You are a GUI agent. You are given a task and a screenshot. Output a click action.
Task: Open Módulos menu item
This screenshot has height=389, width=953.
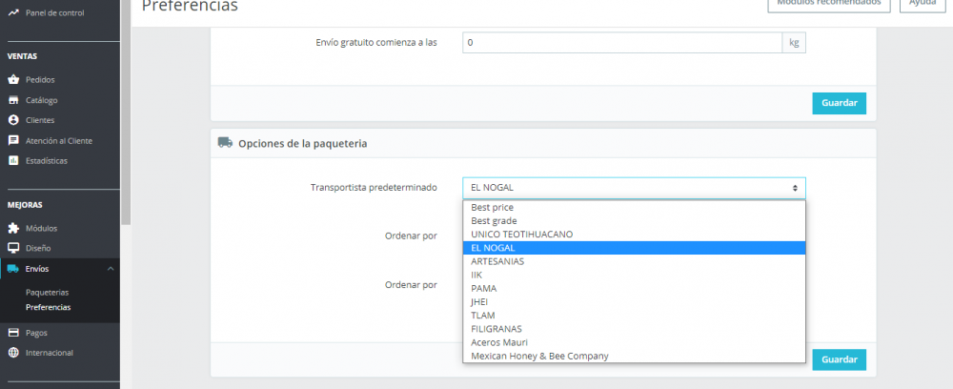point(41,229)
